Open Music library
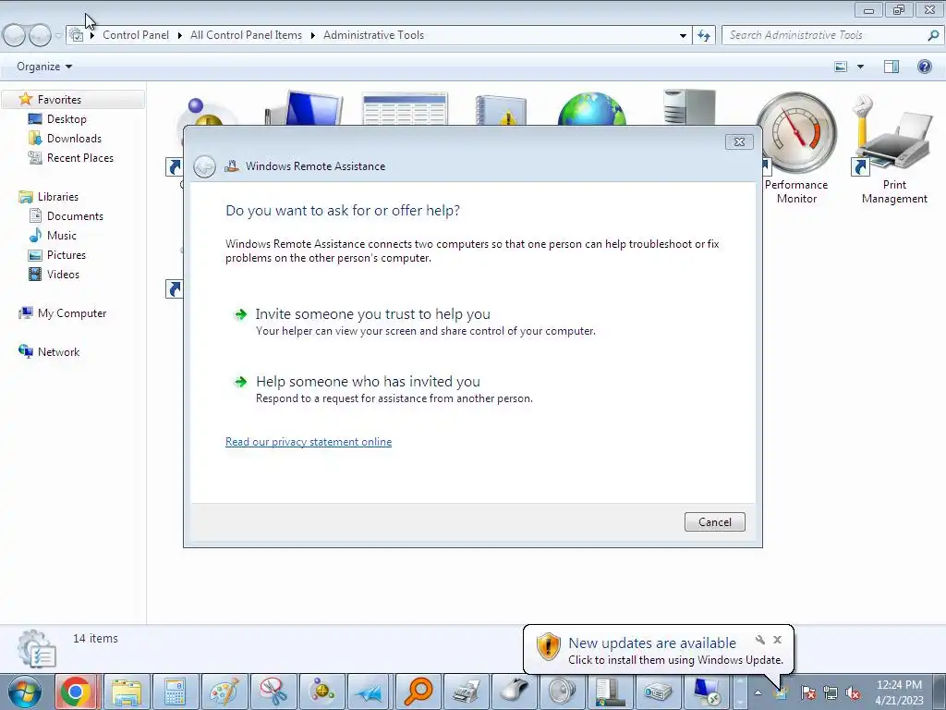 pos(62,236)
